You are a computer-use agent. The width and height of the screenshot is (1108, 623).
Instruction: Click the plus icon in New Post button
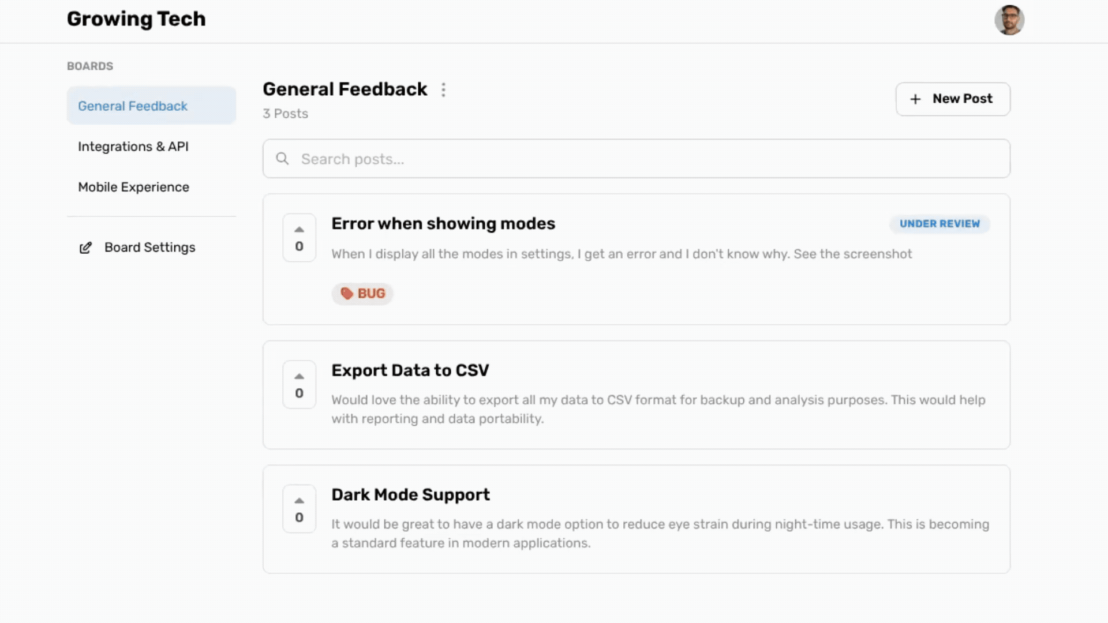coord(915,99)
